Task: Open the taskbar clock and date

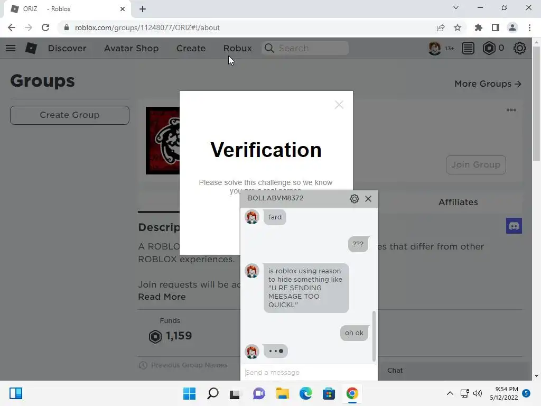Action: [x=503, y=393]
